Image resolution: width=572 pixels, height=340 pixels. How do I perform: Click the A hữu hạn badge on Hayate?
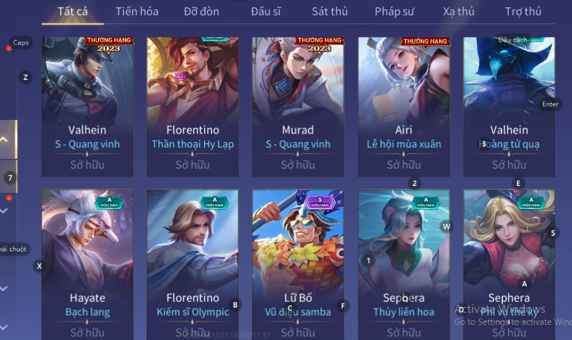109,202
